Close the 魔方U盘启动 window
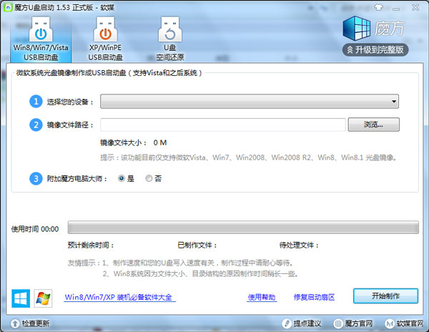The height and width of the screenshot is (332, 429). (x=415, y=7)
